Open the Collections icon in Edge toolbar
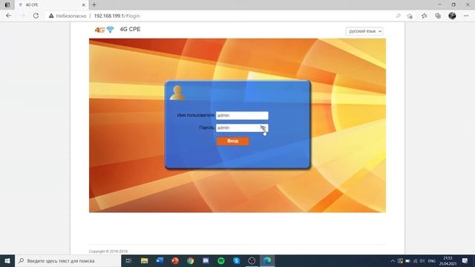The image size is (475, 267). click(x=438, y=16)
